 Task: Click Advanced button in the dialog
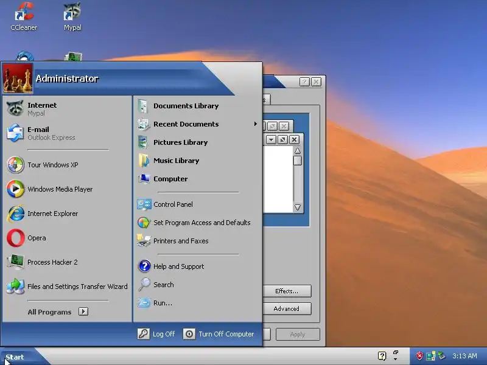[287, 309]
